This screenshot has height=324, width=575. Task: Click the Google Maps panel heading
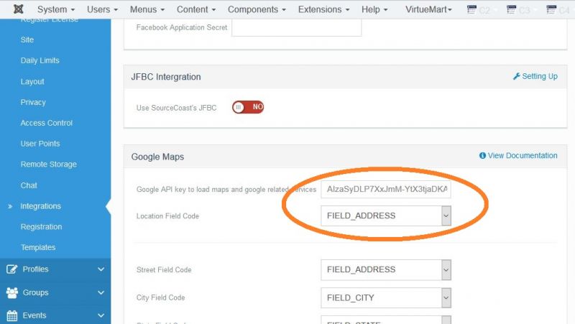click(157, 157)
